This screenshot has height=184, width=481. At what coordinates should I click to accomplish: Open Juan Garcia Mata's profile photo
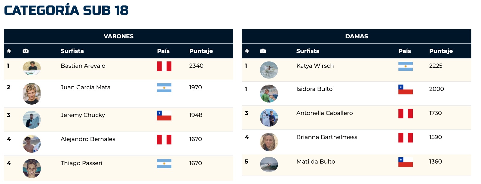click(x=32, y=94)
